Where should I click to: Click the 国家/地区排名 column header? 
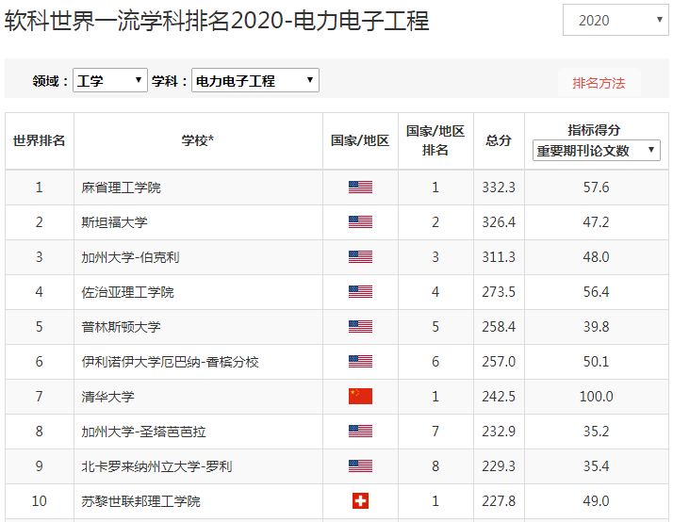tap(435, 140)
